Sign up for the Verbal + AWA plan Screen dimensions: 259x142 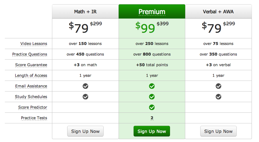[x=218, y=131]
